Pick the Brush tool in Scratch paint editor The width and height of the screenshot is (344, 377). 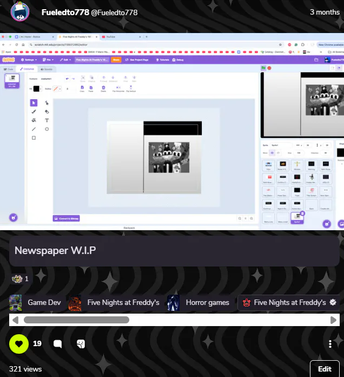(x=34, y=112)
